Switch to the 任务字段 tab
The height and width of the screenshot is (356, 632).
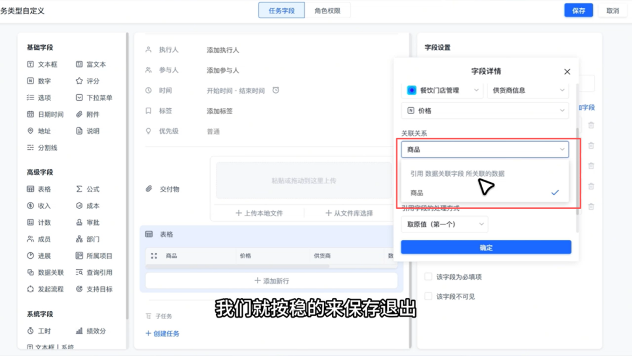pyautogui.click(x=281, y=11)
